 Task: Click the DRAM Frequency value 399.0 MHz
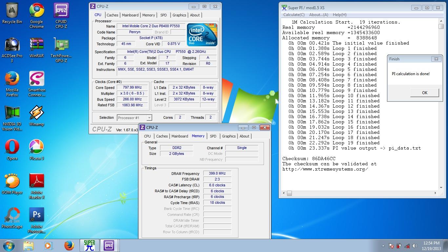point(217,174)
